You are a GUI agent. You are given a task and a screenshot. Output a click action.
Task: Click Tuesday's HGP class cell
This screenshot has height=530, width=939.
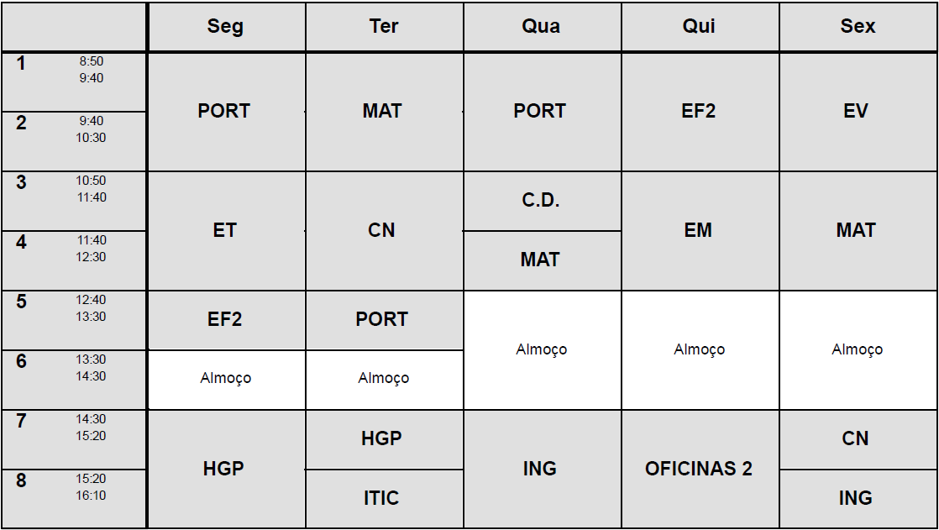[x=382, y=438]
